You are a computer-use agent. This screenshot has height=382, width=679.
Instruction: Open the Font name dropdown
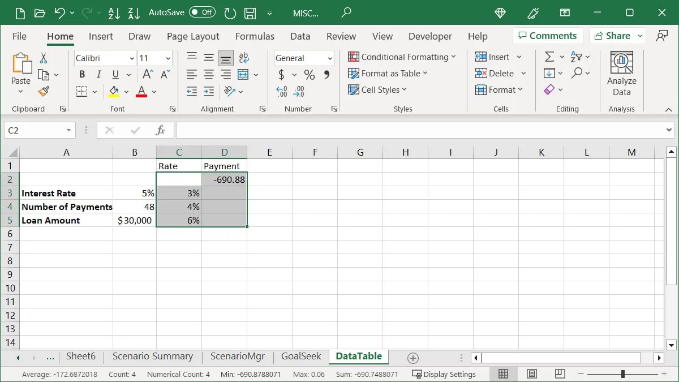tap(131, 58)
